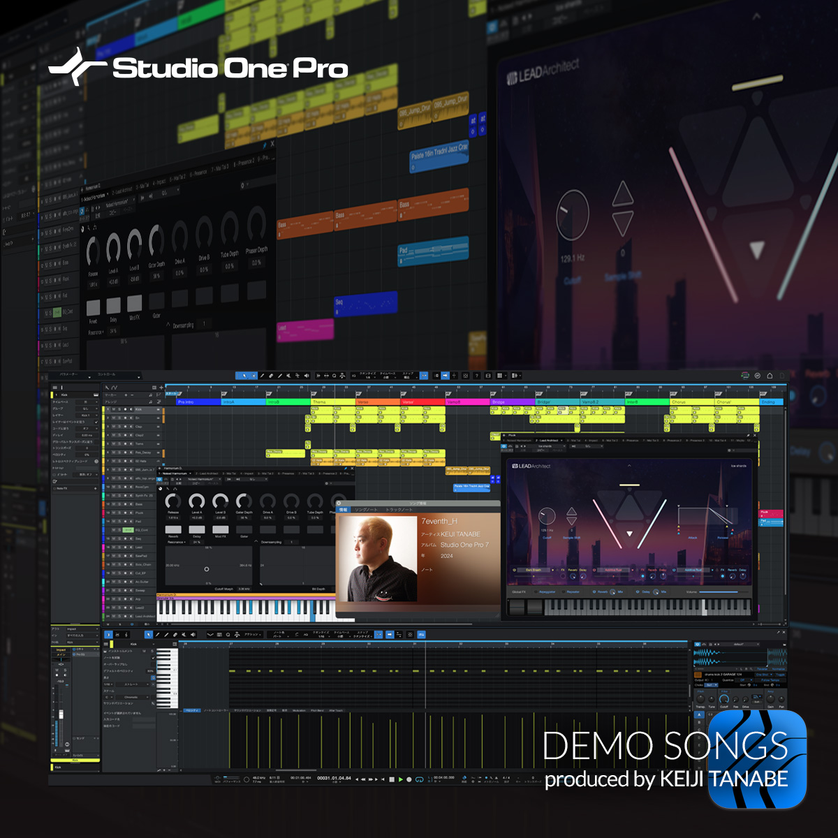Record-enable the Kick track

(x=125, y=409)
